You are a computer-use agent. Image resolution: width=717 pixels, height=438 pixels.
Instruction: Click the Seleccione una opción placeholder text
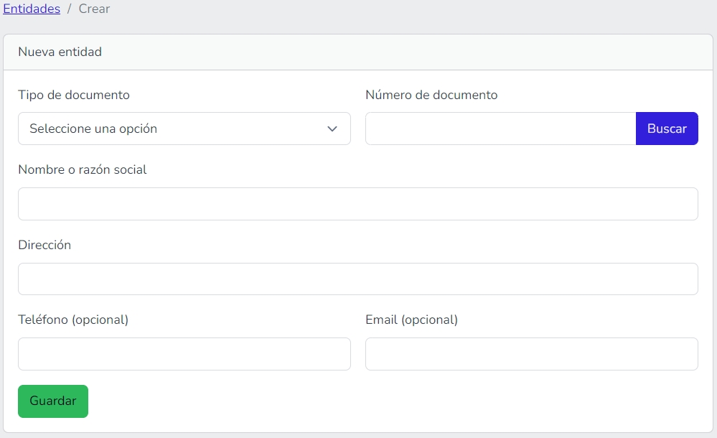click(x=93, y=129)
